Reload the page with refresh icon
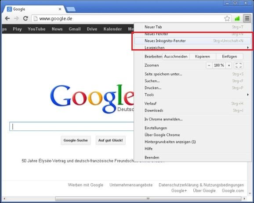The width and height of the screenshot is (254, 203). tap(25, 18)
